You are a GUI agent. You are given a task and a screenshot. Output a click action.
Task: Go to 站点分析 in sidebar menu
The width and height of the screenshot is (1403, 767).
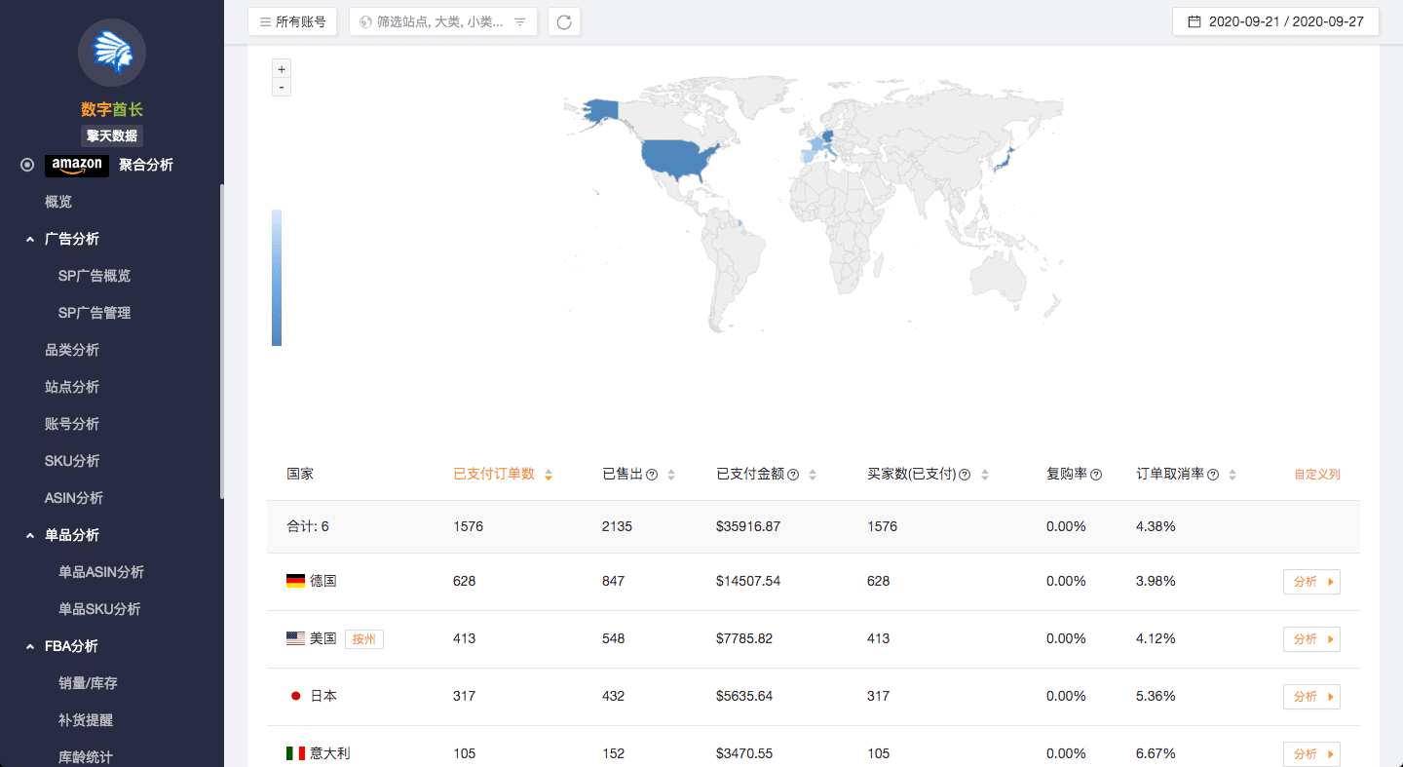(72, 387)
